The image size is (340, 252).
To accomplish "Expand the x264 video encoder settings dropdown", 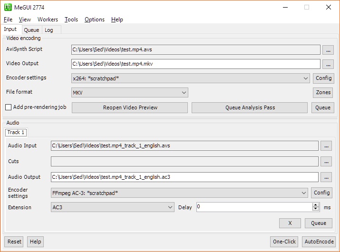I will click(305, 78).
